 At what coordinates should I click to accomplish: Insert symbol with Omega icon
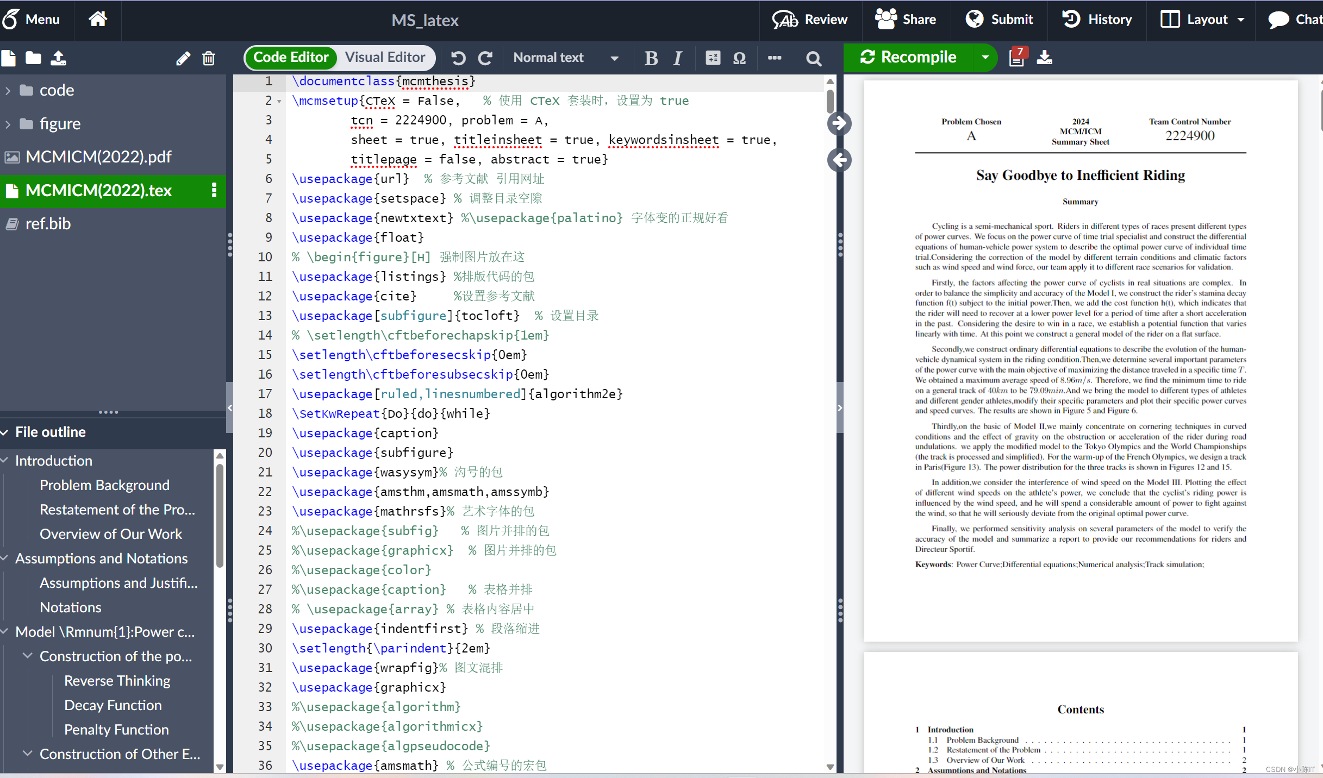click(739, 58)
